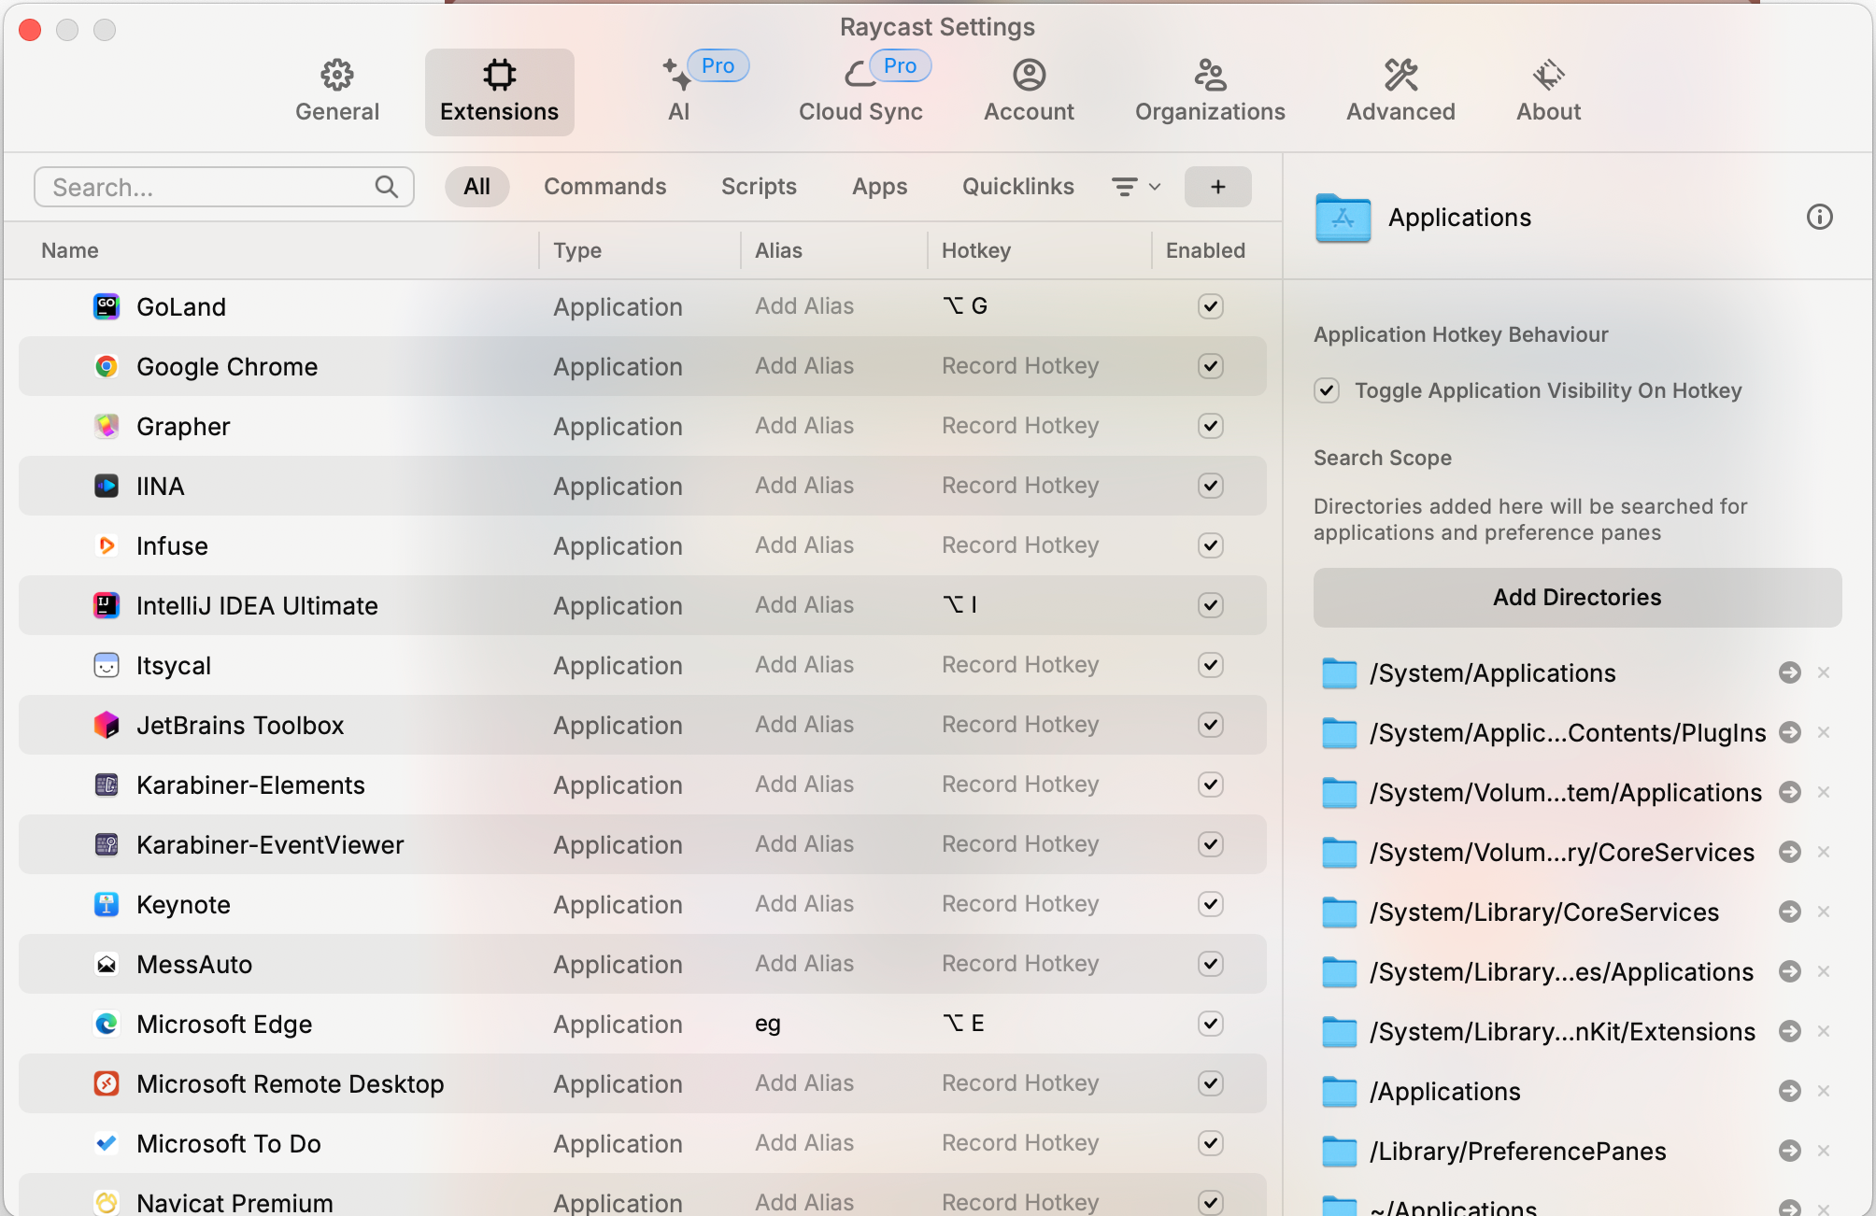
Task: Edit the ⌥ E hotkey for Microsoft Edge
Action: 963,1024
